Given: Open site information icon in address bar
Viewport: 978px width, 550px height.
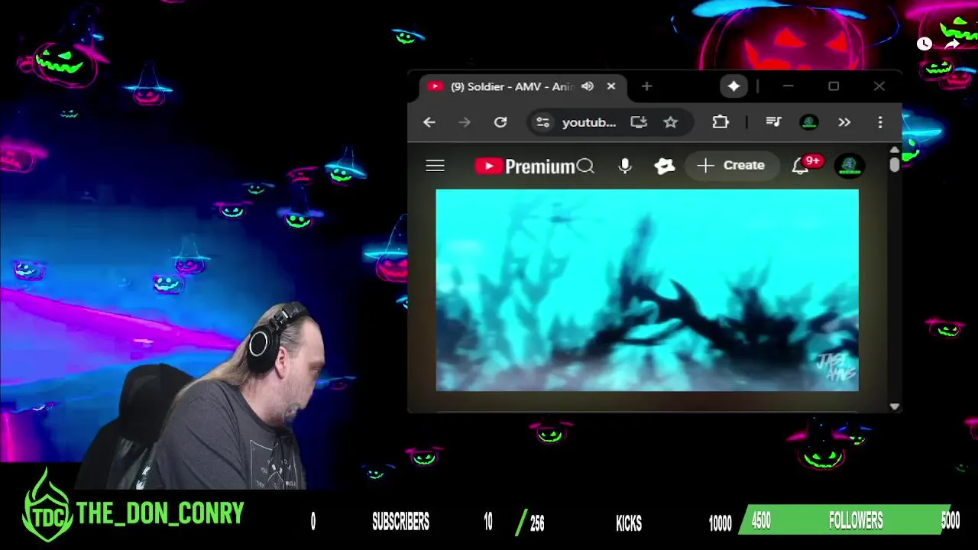Looking at the screenshot, I should (542, 122).
